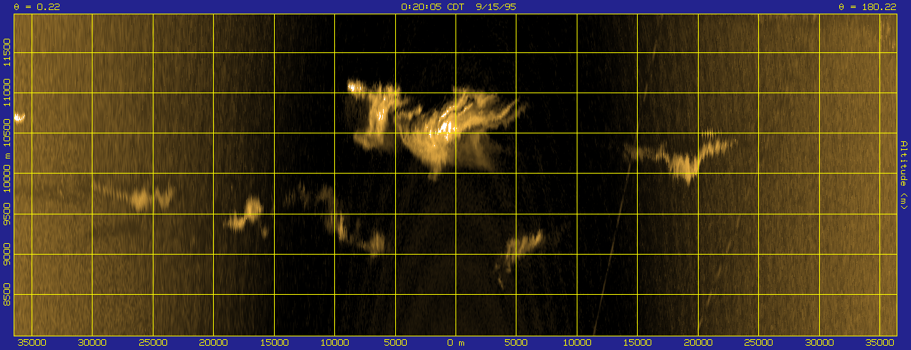Click the 10500 altitude tick label
This screenshot has width=911, height=350.
7,133
